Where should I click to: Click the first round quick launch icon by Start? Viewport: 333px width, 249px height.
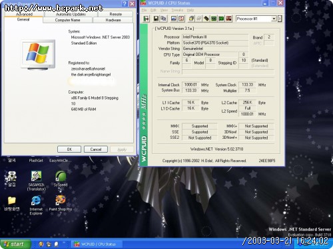[x=41, y=244]
